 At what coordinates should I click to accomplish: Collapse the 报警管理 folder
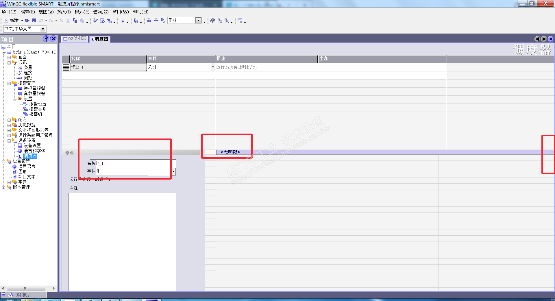(x=9, y=84)
